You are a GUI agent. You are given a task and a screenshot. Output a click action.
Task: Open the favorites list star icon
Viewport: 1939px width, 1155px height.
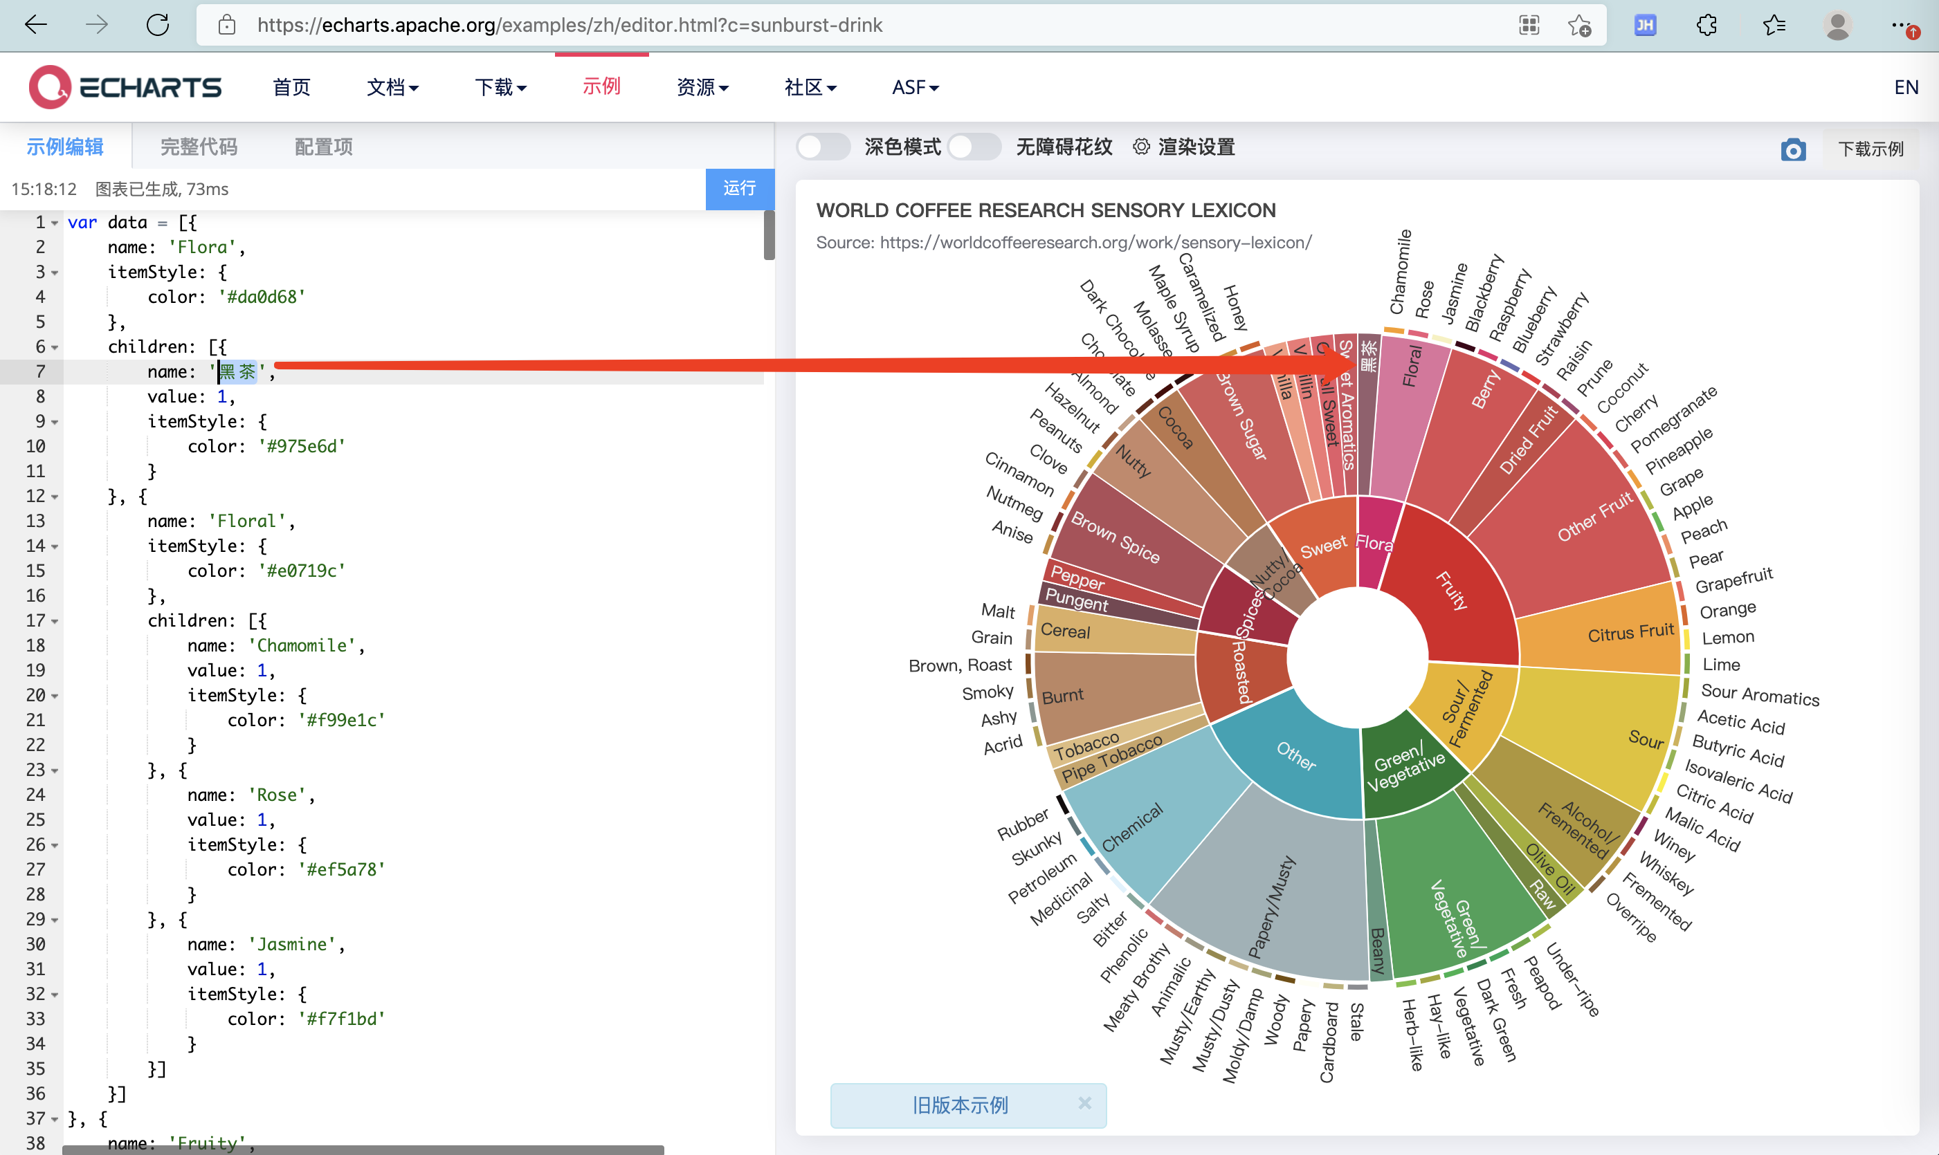[1774, 25]
